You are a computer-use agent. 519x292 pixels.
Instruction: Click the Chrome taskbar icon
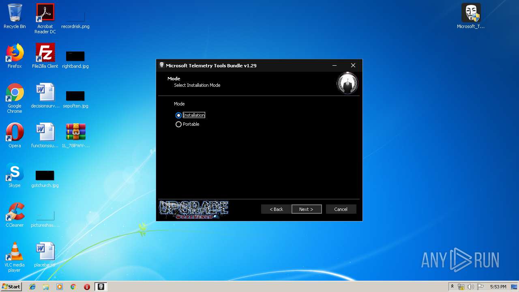click(73, 287)
